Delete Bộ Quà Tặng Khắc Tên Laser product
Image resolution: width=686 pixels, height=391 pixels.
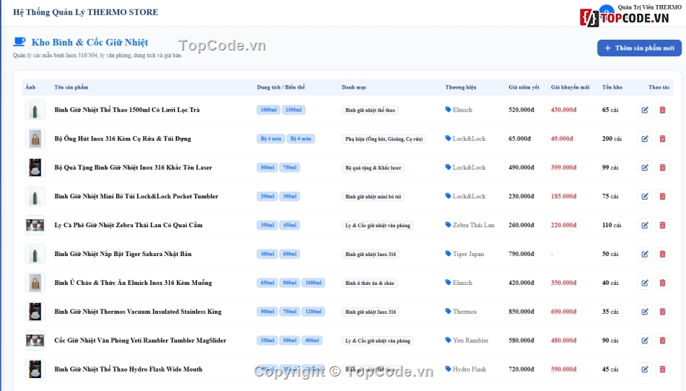(662, 168)
